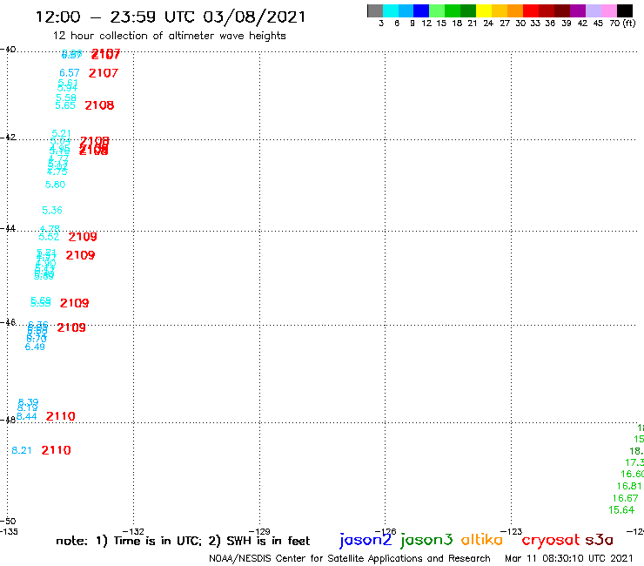
Task: Click the wave height value '6.49'
Action: [x=35, y=347]
